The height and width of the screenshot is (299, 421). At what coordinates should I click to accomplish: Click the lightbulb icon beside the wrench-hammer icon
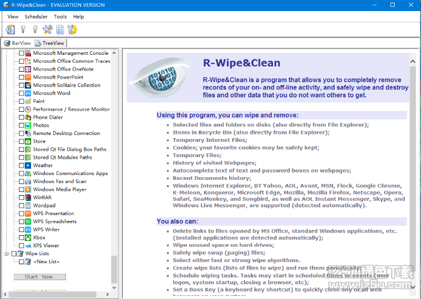click(x=35, y=30)
